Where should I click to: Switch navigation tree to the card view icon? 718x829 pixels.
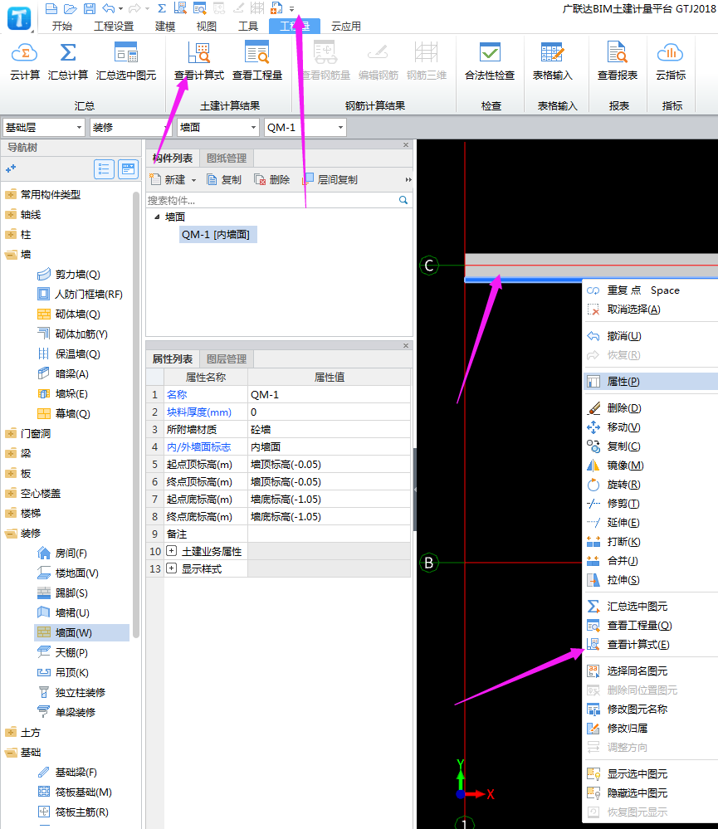[128, 169]
